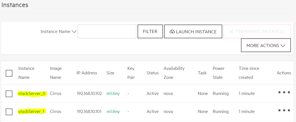Open the stackServer_1 instance link
The height and width of the screenshot is (122, 296).
[31, 112]
